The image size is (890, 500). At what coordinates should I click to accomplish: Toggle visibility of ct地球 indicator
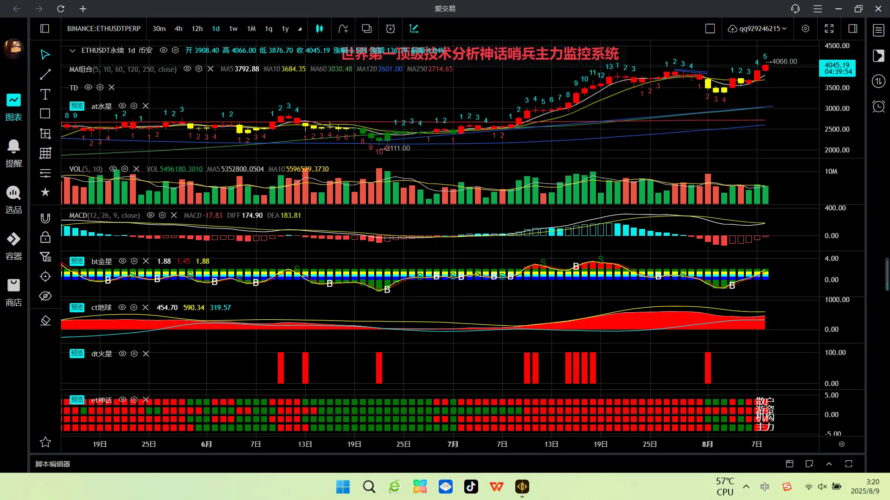pyautogui.click(x=122, y=307)
